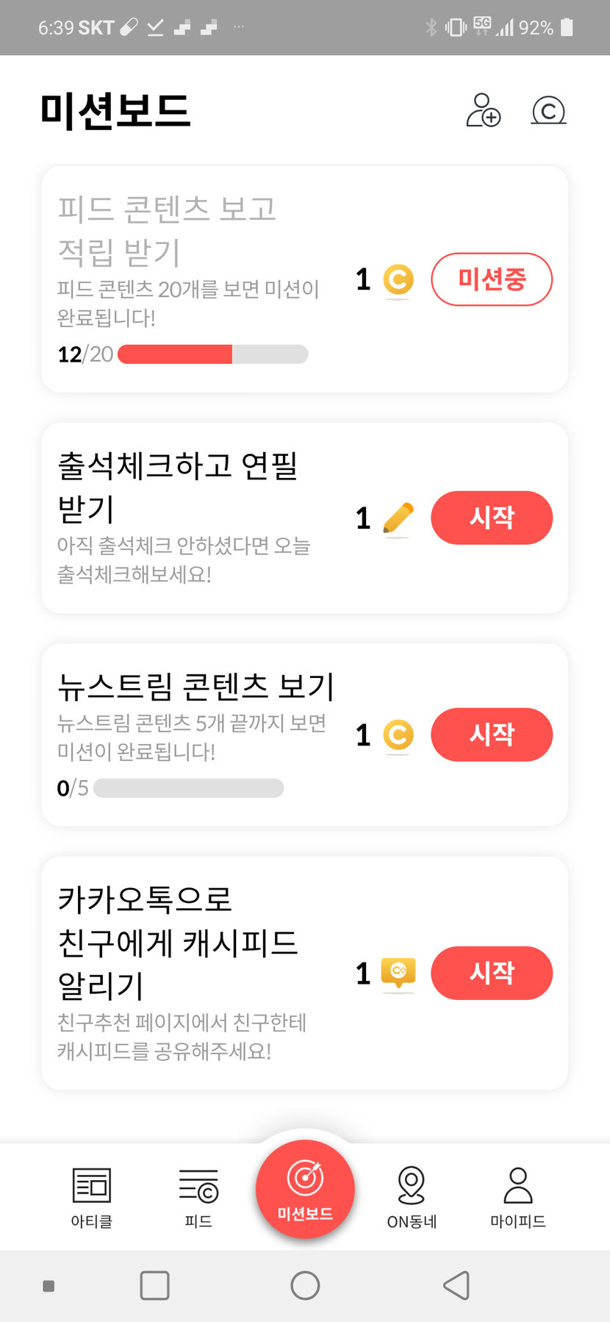Tap the 0/5 뉴스트림 progress bar
This screenshot has height=1322, width=610.
(188, 788)
